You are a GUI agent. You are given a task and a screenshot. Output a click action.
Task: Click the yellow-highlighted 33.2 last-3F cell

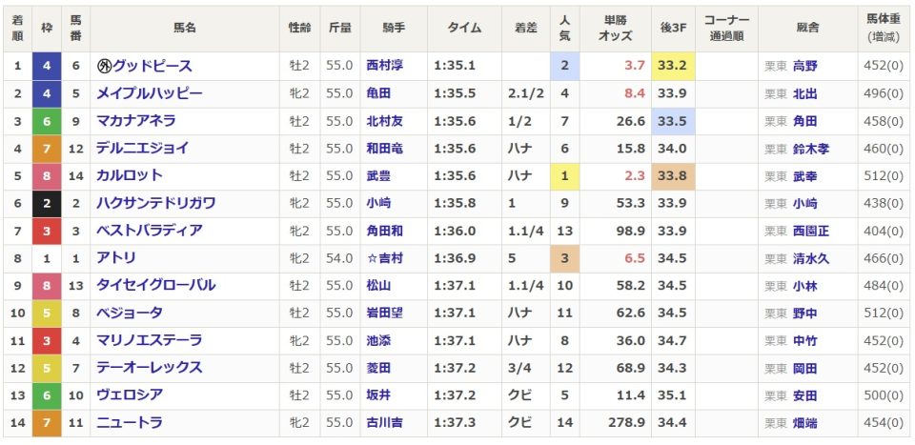(x=673, y=67)
